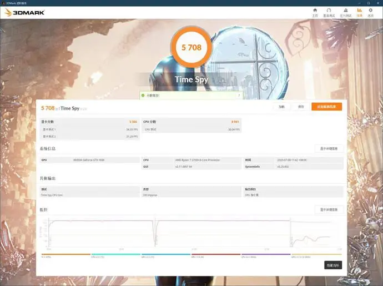Toggle the cyan CPU temperature legend bar

(116, 255)
